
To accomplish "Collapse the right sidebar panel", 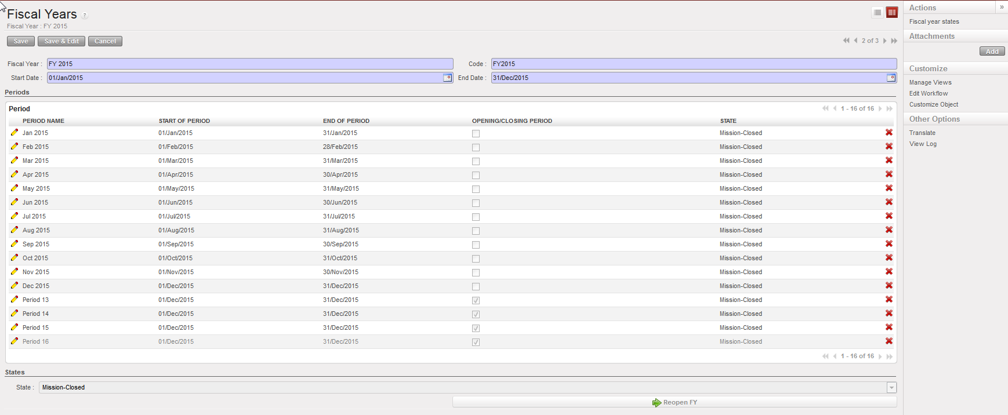I will coord(1001,7).
